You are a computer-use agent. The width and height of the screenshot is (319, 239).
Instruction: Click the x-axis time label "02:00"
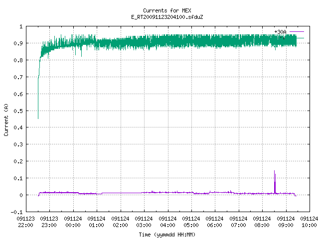120,225
